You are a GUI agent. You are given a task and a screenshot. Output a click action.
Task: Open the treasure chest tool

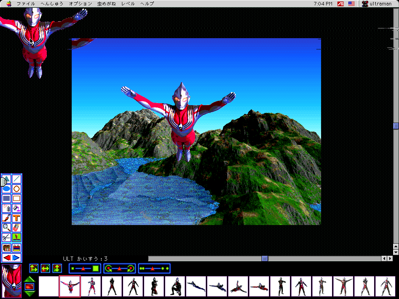6,248
